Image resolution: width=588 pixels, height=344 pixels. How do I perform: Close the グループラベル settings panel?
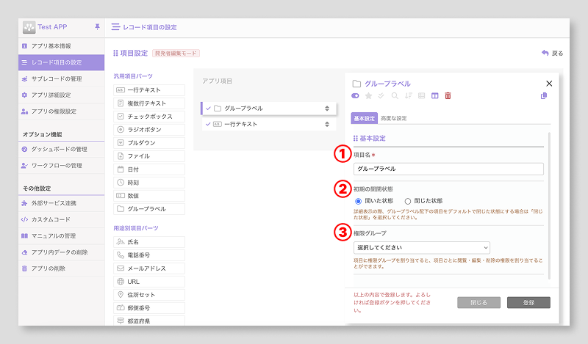click(549, 84)
